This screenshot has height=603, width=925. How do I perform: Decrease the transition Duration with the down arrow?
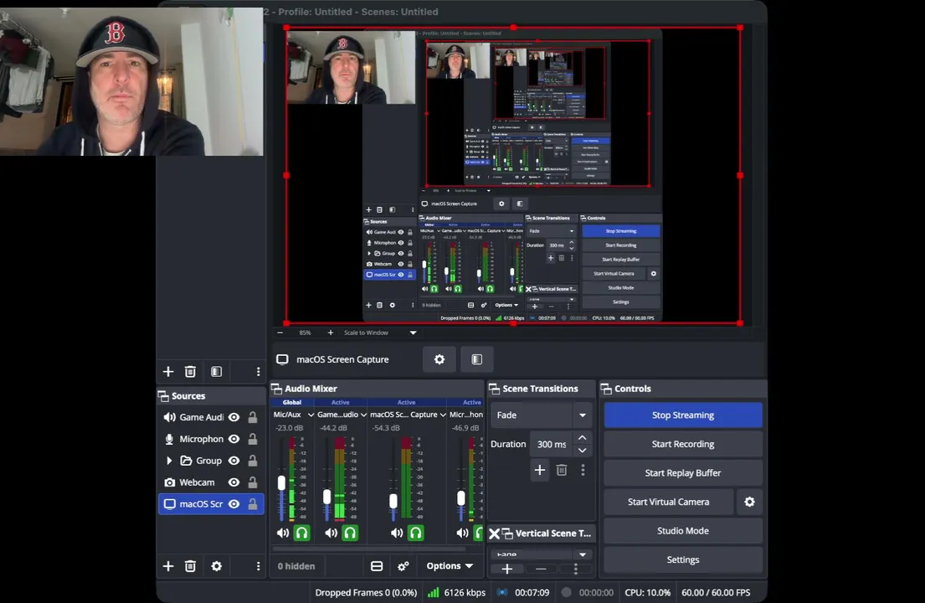click(583, 451)
